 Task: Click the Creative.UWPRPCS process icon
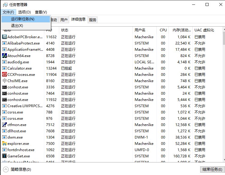(x=4, y=106)
